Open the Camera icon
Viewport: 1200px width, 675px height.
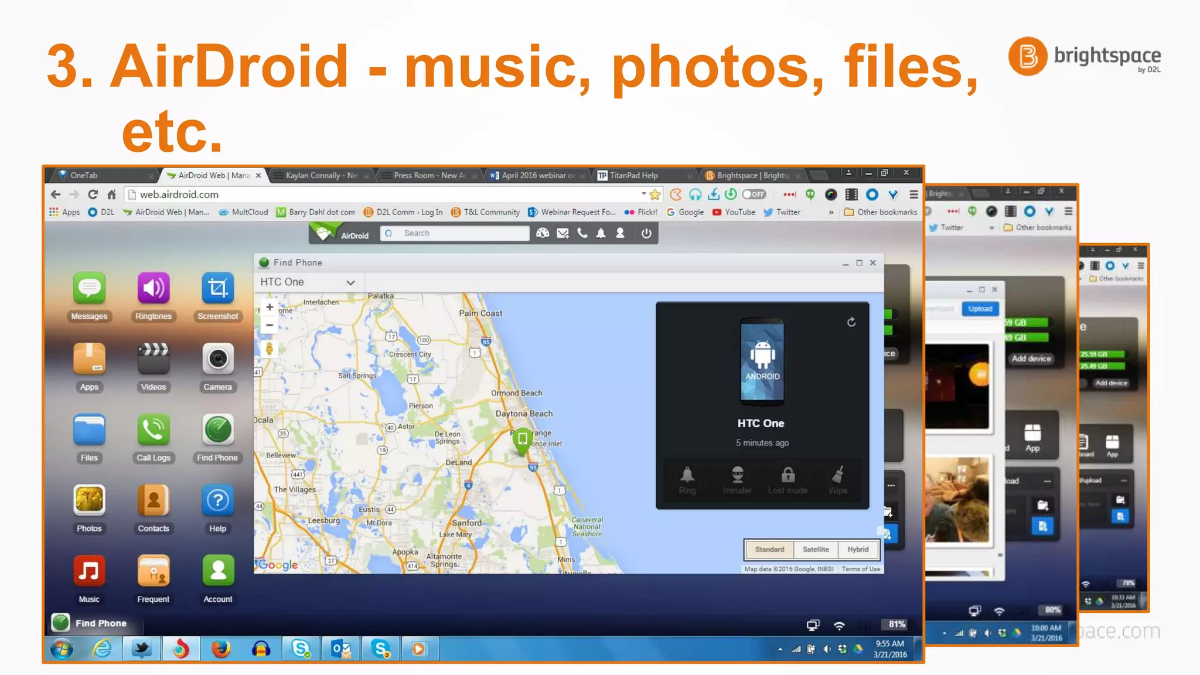(x=218, y=359)
